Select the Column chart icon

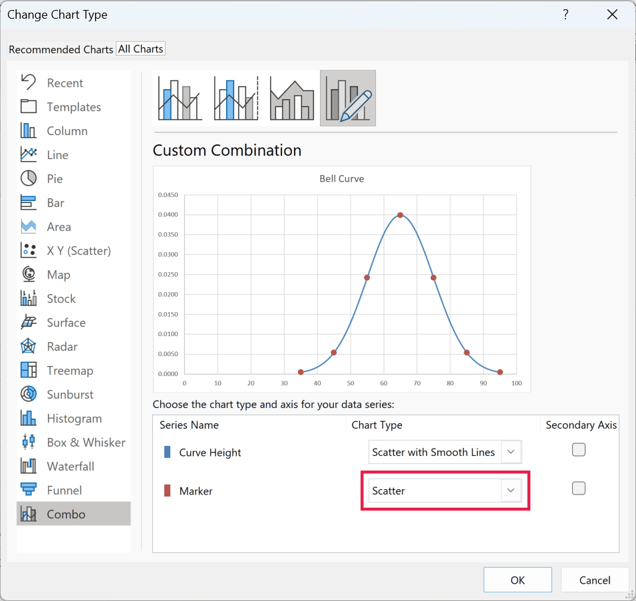(29, 130)
